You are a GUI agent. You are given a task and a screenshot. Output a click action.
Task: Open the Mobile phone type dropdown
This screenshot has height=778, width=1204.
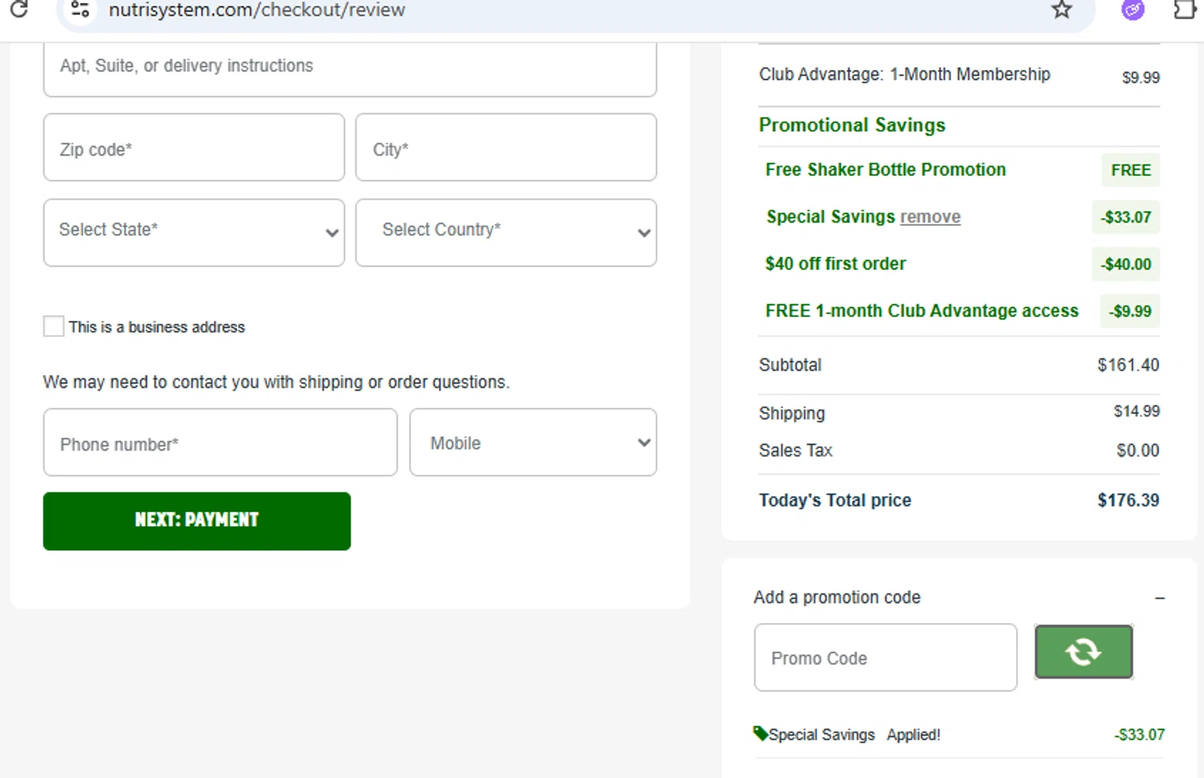[x=533, y=442]
